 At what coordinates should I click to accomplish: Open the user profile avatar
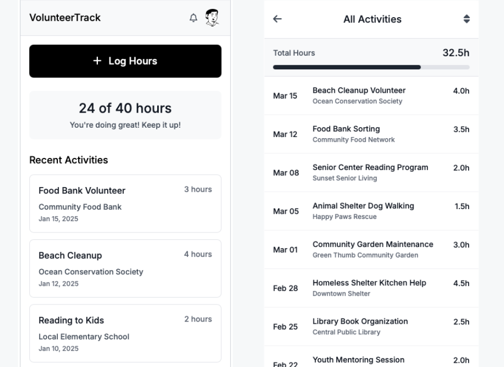tap(212, 17)
